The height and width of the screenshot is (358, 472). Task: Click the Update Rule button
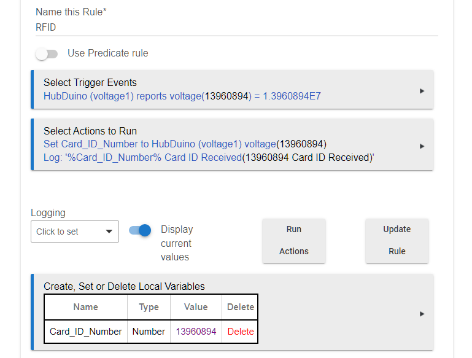(397, 241)
